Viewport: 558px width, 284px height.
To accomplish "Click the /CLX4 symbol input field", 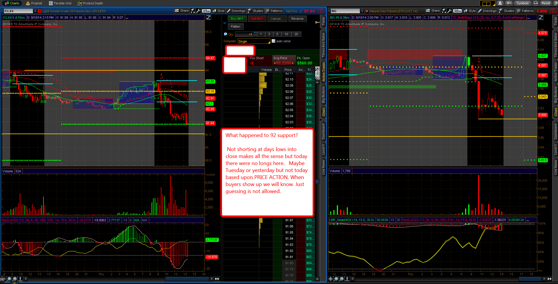I will coord(18,11).
